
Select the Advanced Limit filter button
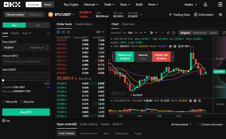[89, 133]
